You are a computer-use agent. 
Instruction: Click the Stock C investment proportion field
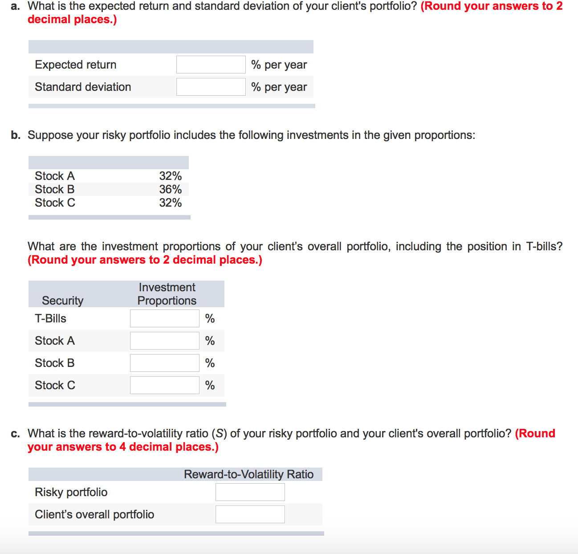(x=164, y=385)
